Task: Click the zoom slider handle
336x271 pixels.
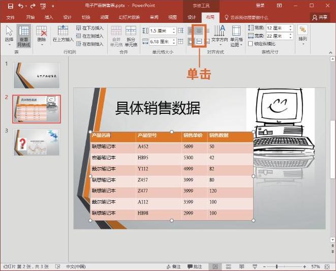Action: point(277,266)
